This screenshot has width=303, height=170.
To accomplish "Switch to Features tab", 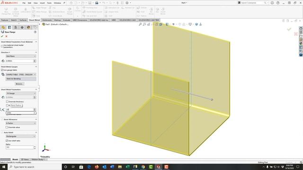I will click(x=5, y=20).
